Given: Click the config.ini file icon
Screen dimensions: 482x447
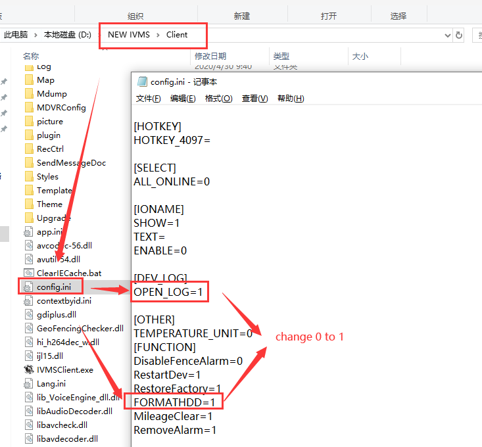Looking at the screenshot, I should (28, 287).
